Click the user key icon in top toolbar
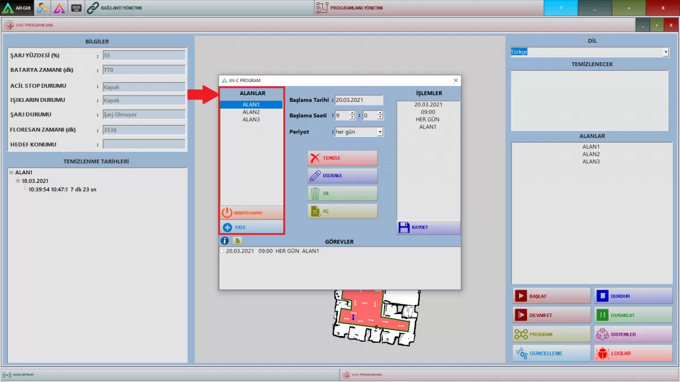The height and width of the screenshot is (382, 680). (x=42, y=8)
